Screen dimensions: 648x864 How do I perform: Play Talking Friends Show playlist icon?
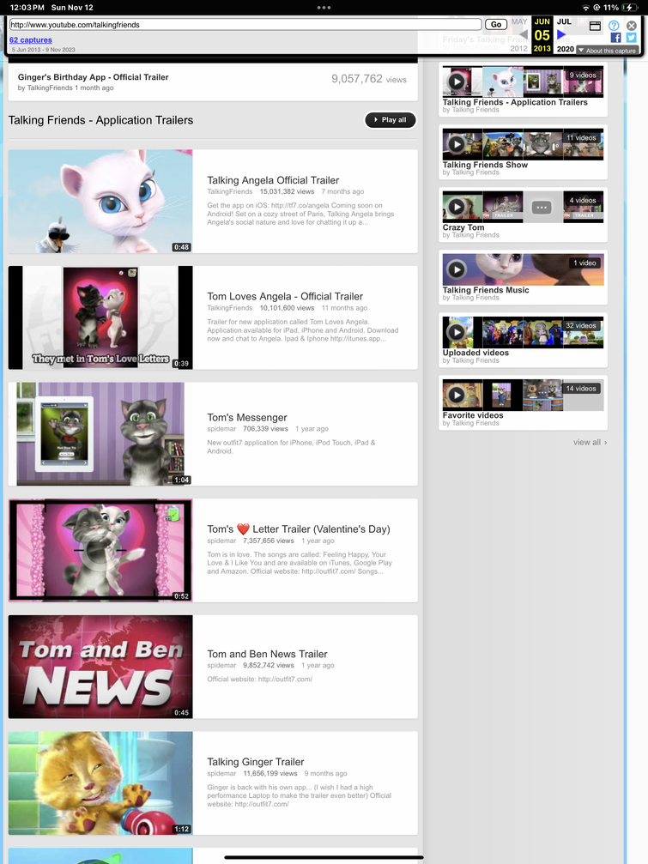click(457, 144)
